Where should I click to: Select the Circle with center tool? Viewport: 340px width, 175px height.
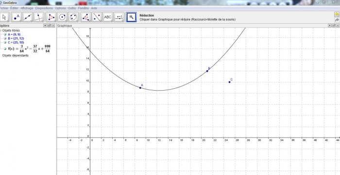[63, 17]
